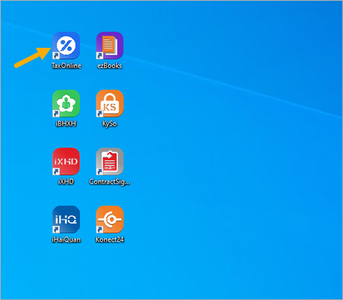The height and width of the screenshot is (300, 343).
Task: Click the iBHXH green flower icon
Action: [66, 104]
